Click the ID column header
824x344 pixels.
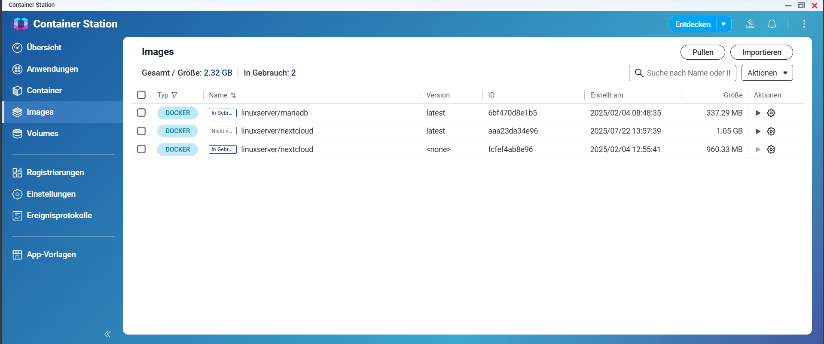tap(491, 95)
